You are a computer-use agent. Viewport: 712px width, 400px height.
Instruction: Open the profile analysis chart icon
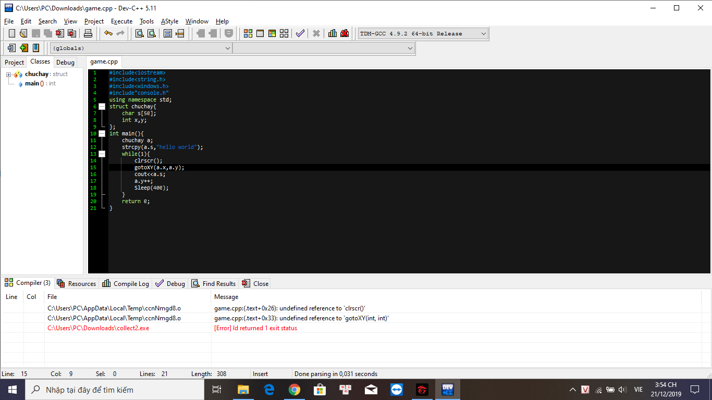pos(333,33)
